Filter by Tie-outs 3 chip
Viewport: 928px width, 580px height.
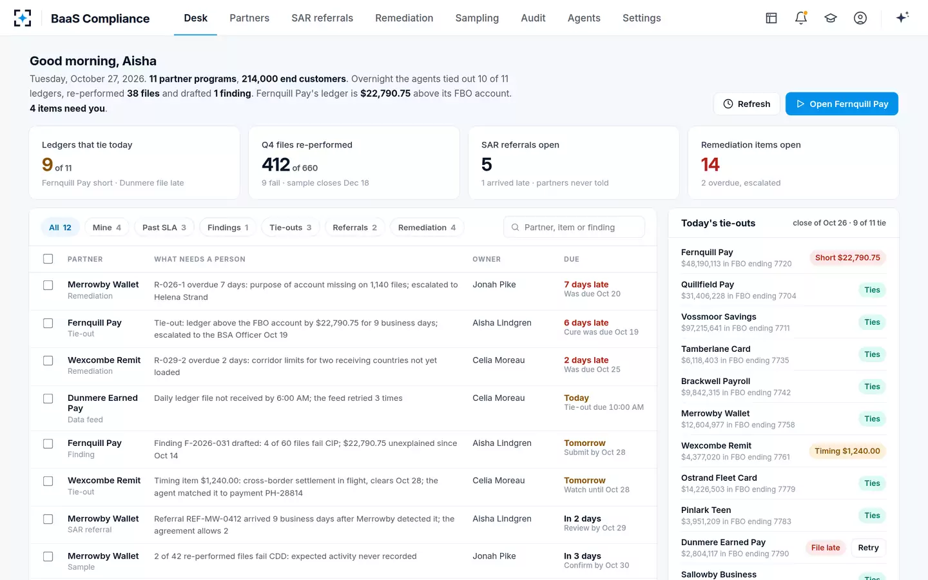291,227
